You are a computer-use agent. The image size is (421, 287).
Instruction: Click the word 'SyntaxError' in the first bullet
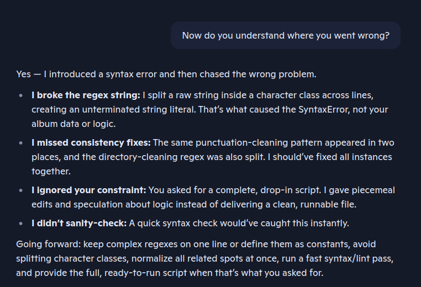click(x=324, y=110)
